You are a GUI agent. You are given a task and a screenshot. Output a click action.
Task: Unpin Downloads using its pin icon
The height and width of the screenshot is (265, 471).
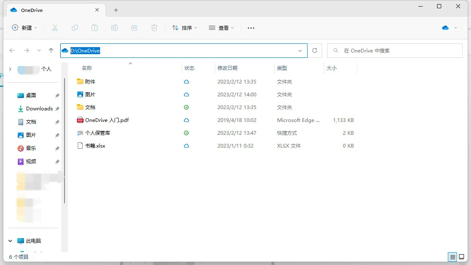[x=57, y=109]
